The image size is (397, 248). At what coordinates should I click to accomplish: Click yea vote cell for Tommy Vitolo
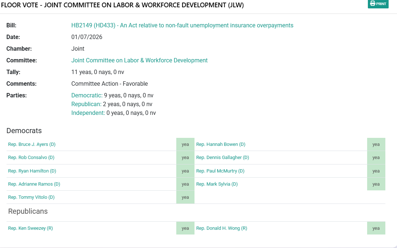(x=185, y=197)
